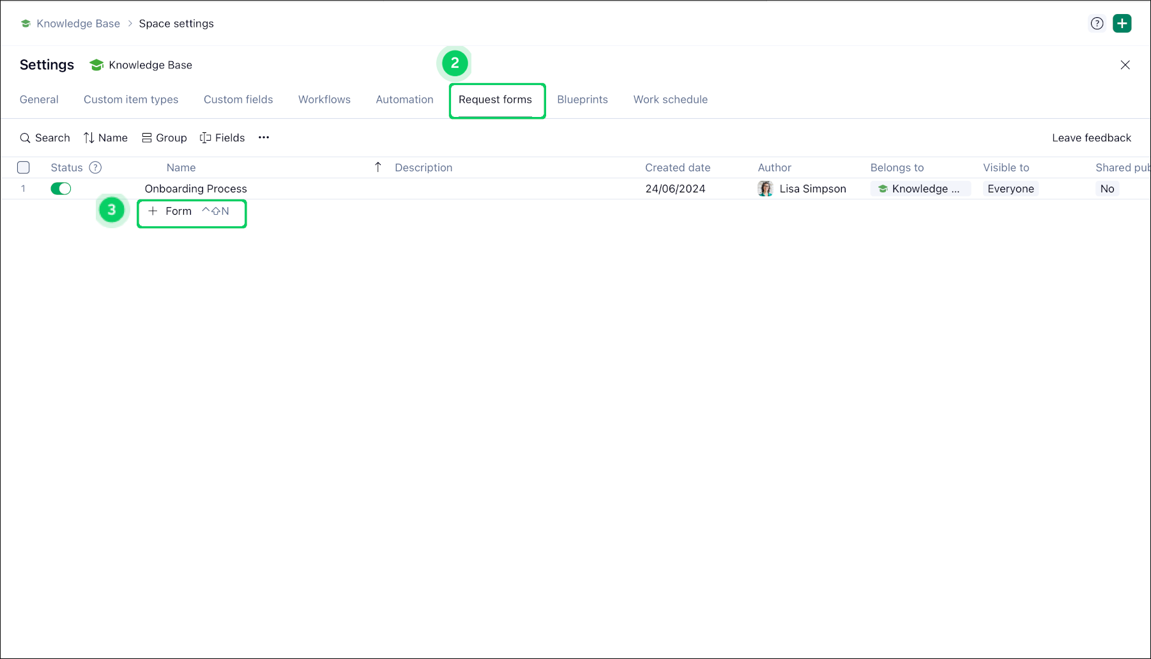Open the Group options dropdown

pyautogui.click(x=164, y=138)
